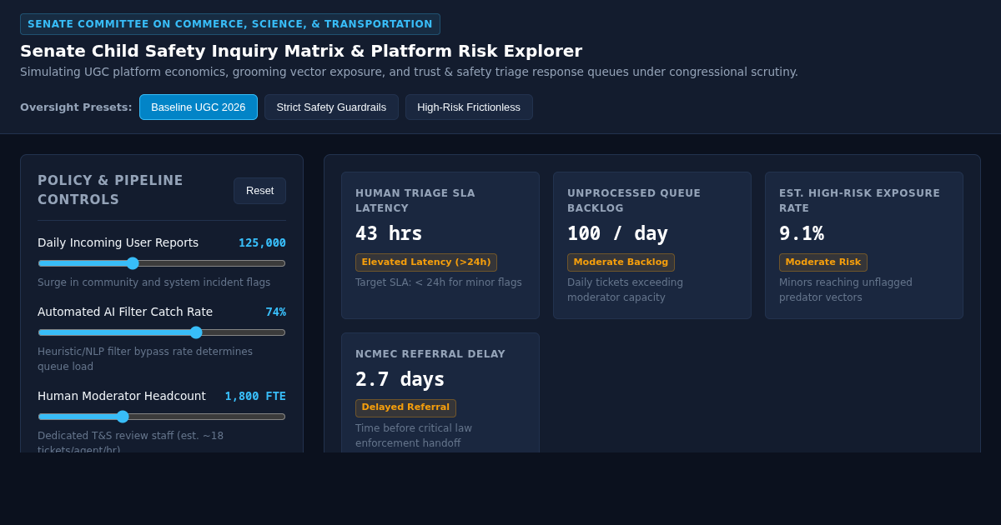
Task: Click the Automated AI Filter Catch Rate label
Action: tap(125, 312)
